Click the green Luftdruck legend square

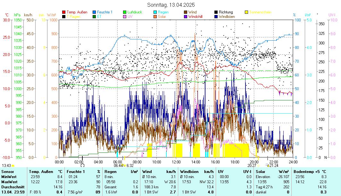click(x=125, y=12)
